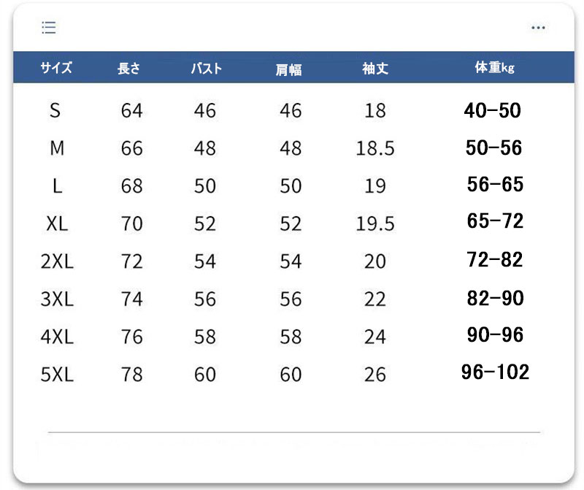This screenshot has height=490, width=584.
Task: Select the S size row label
Action: point(55,111)
